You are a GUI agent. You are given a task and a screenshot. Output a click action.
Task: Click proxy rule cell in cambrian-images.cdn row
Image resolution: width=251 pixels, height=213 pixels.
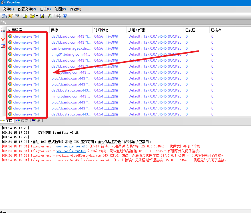(155, 48)
